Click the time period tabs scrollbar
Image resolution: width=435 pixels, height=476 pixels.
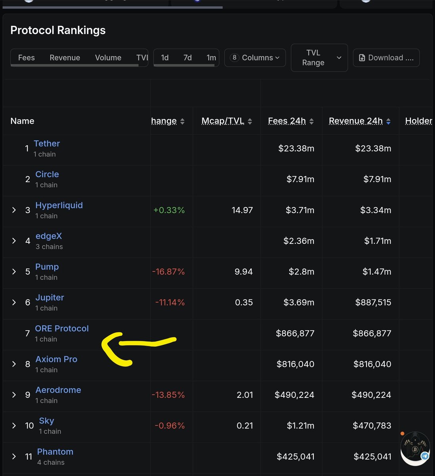coord(185,65)
